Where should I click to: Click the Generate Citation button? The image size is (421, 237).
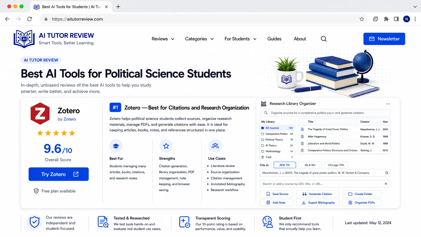tap(318, 194)
